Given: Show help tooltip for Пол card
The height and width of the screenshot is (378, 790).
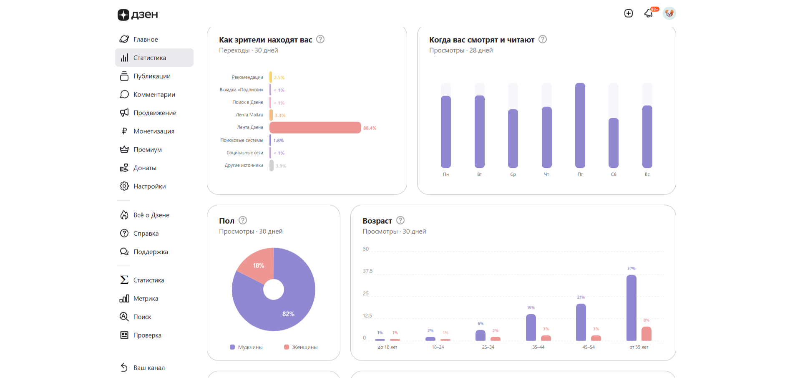Looking at the screenshot, I should 243,220.
